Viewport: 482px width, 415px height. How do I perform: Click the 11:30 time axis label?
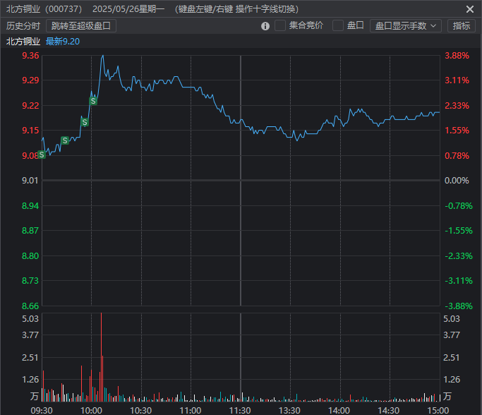tap(240, 410)
